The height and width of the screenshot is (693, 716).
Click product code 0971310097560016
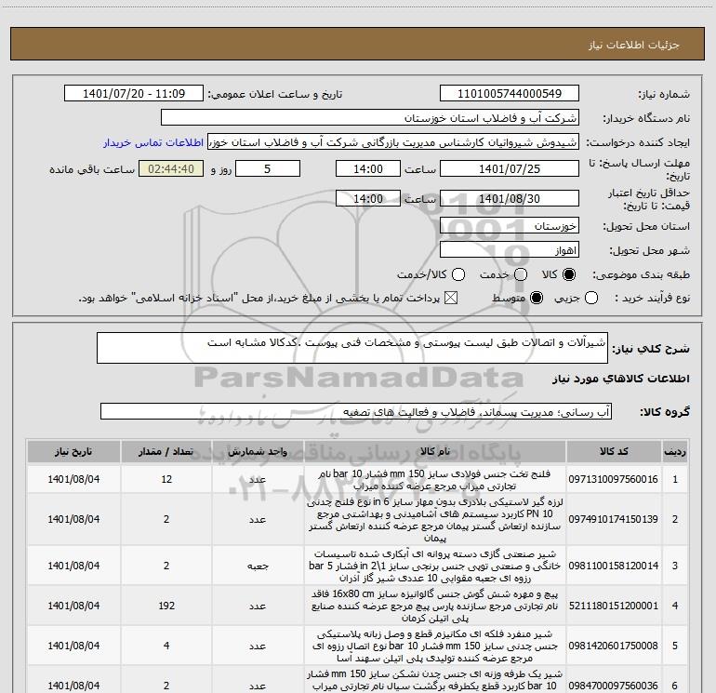tap(614, 479)
